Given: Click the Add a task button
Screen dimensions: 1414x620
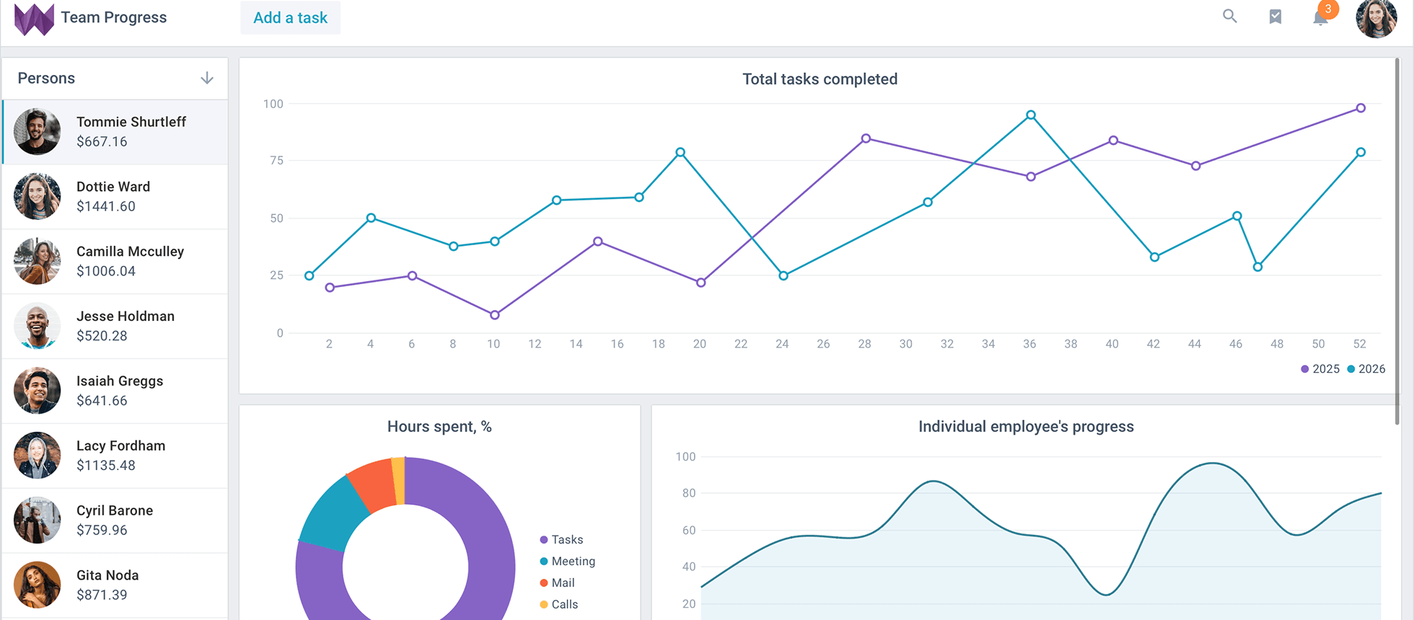Looking at the screenshot, I should [x=290, y=18].
